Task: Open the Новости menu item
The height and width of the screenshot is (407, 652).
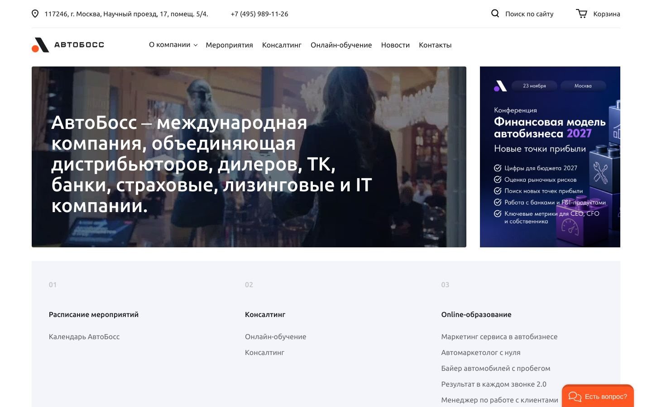Action: tap(395, 45)
